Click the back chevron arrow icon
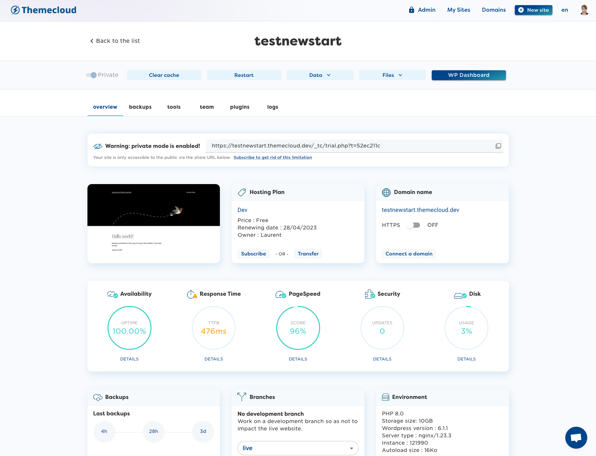Image resolution: width=596 pixels, height=456 pixels. click(92, 41)
